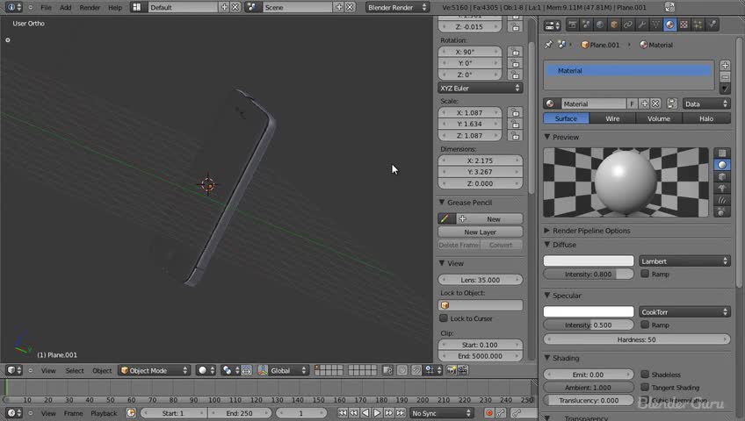The image size is (745, 421).
Task: Click the diffuse Intensity 0.800 slider
Action: tap(589, 274)
